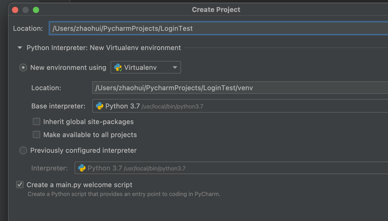
Task: Click the Python Interpreter section header text
Action: pos(104,48)
